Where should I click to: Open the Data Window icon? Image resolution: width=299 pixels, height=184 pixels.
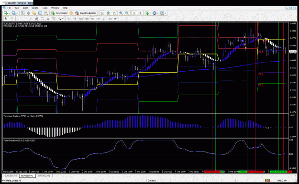(28, 13)
